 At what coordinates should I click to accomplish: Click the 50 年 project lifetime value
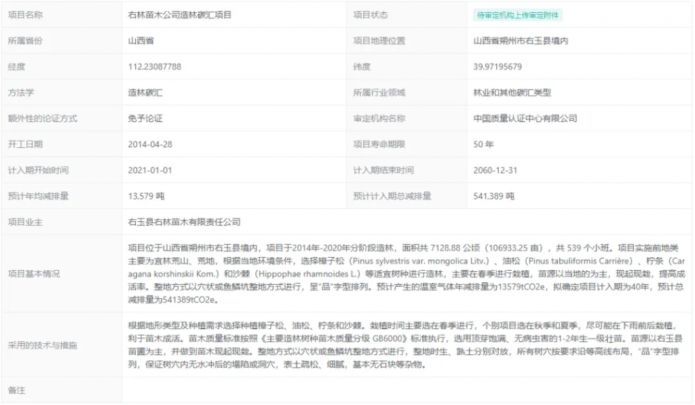pos(483,144)
